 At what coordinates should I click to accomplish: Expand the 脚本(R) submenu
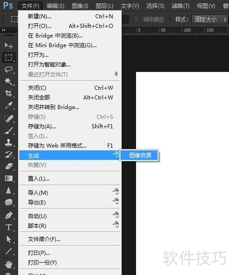tap(70, 225)
